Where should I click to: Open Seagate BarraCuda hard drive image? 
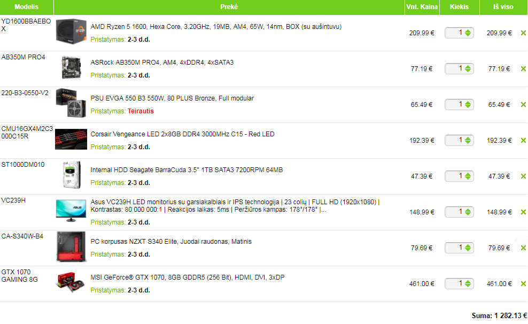pos(72,175)
